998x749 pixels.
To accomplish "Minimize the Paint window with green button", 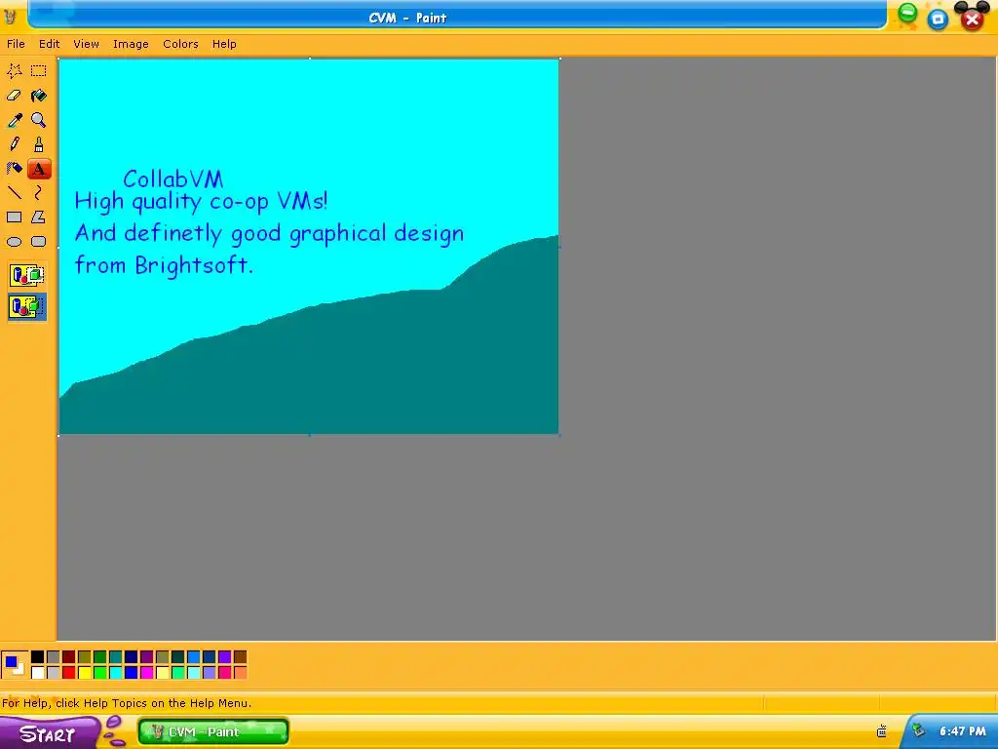I will coord(907,14).
